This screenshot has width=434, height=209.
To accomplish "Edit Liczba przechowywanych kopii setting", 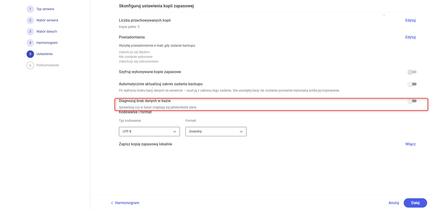I will pyautogui.click(x=410, y=20).
